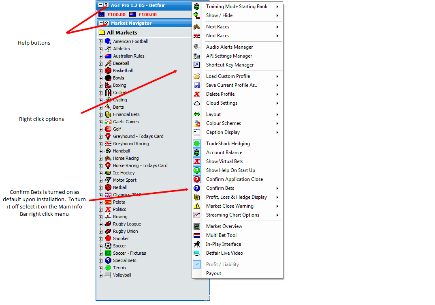
Task: Select Greyhound - Todays Card market
Action: (138, 136)
